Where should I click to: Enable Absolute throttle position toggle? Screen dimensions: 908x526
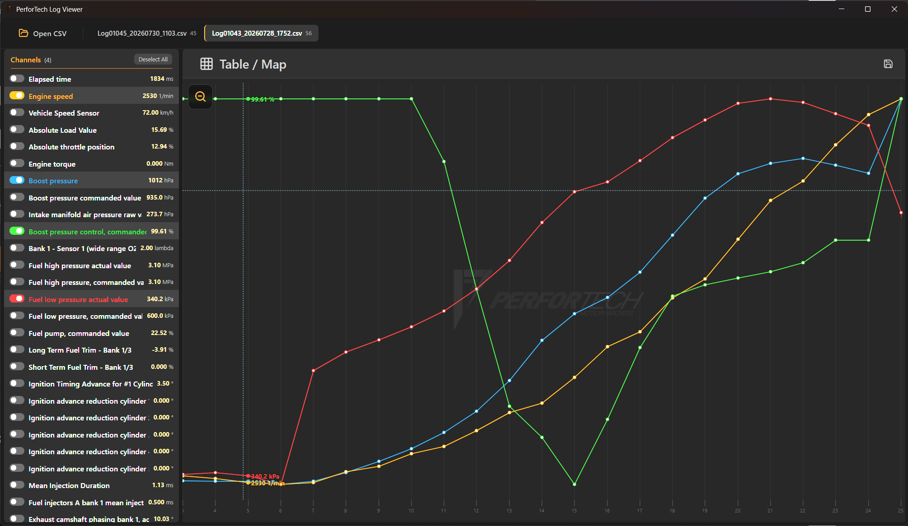coord(17,146)
